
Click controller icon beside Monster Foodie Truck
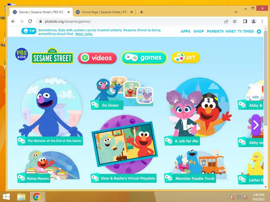168,178
